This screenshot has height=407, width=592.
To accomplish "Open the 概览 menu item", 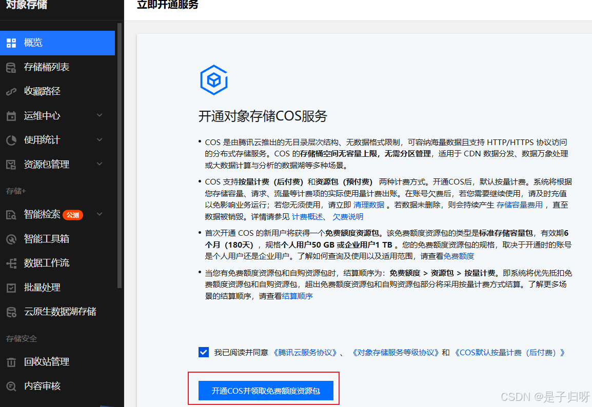I will pyautogui.click(x=57, y=43).
